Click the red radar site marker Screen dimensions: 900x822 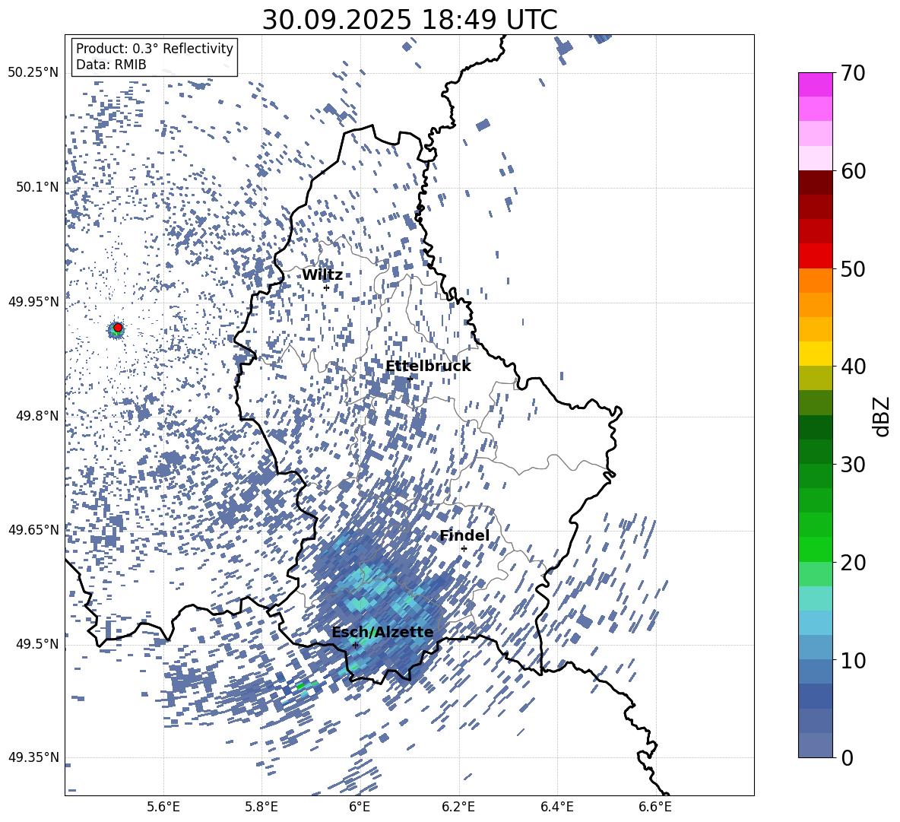[118, 328]
